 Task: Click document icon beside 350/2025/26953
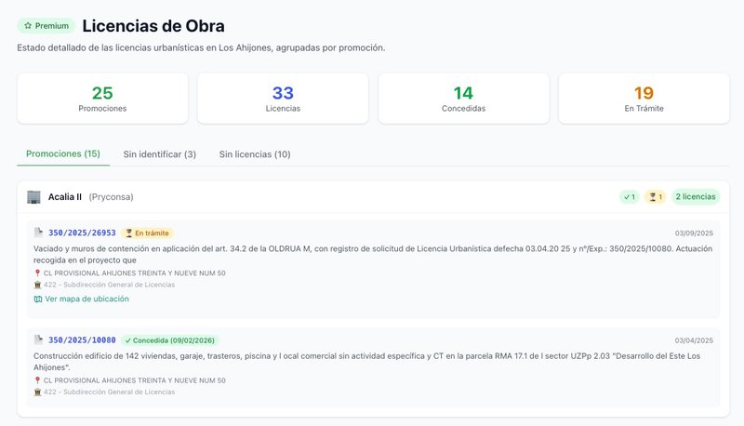38,233
